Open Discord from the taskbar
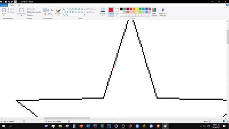This screenshot has width=229, height=129. tap(151, 126)
